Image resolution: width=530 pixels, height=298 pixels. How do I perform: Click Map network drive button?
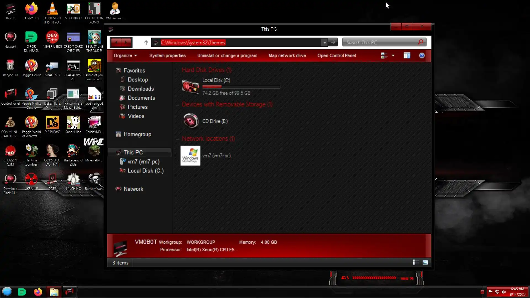pos(287,55)
